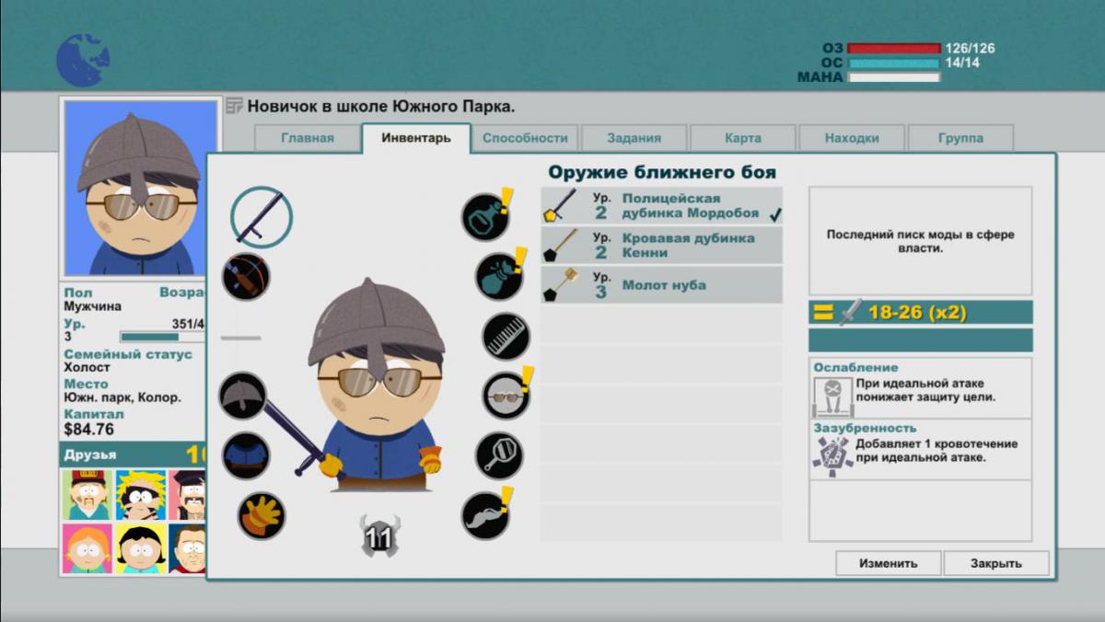Image resolution: width=1105 pixels, height=622 pixels.
Task: Click the Оружие ближнего боя heading
Action: [x=662, y=172]
